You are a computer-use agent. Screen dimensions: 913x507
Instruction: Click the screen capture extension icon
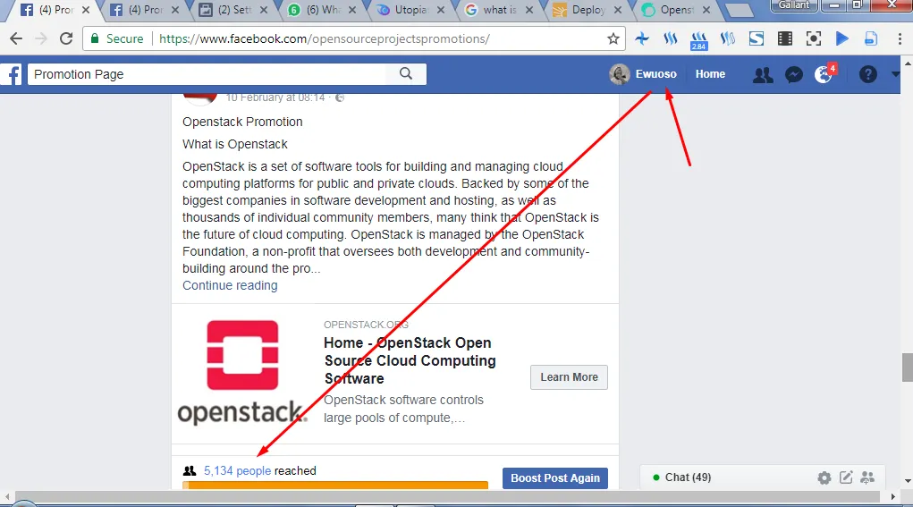[x=814, y=39]
